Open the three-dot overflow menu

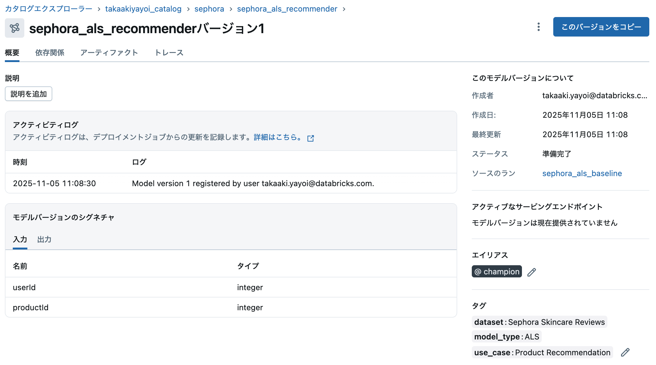click(538, 27)
